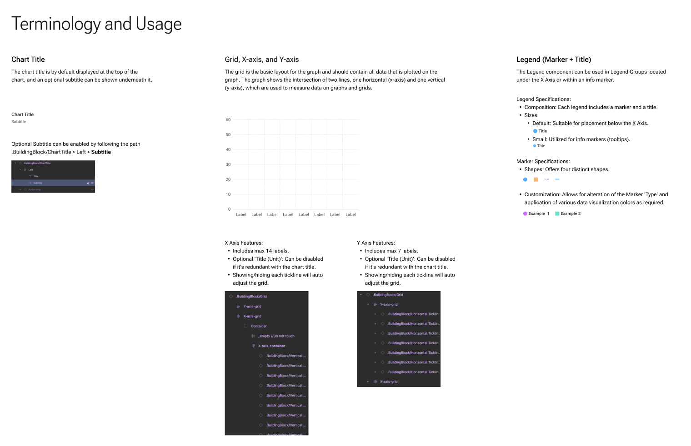
Task: Select the Title layer row
Action: click(x=53, y=176)
